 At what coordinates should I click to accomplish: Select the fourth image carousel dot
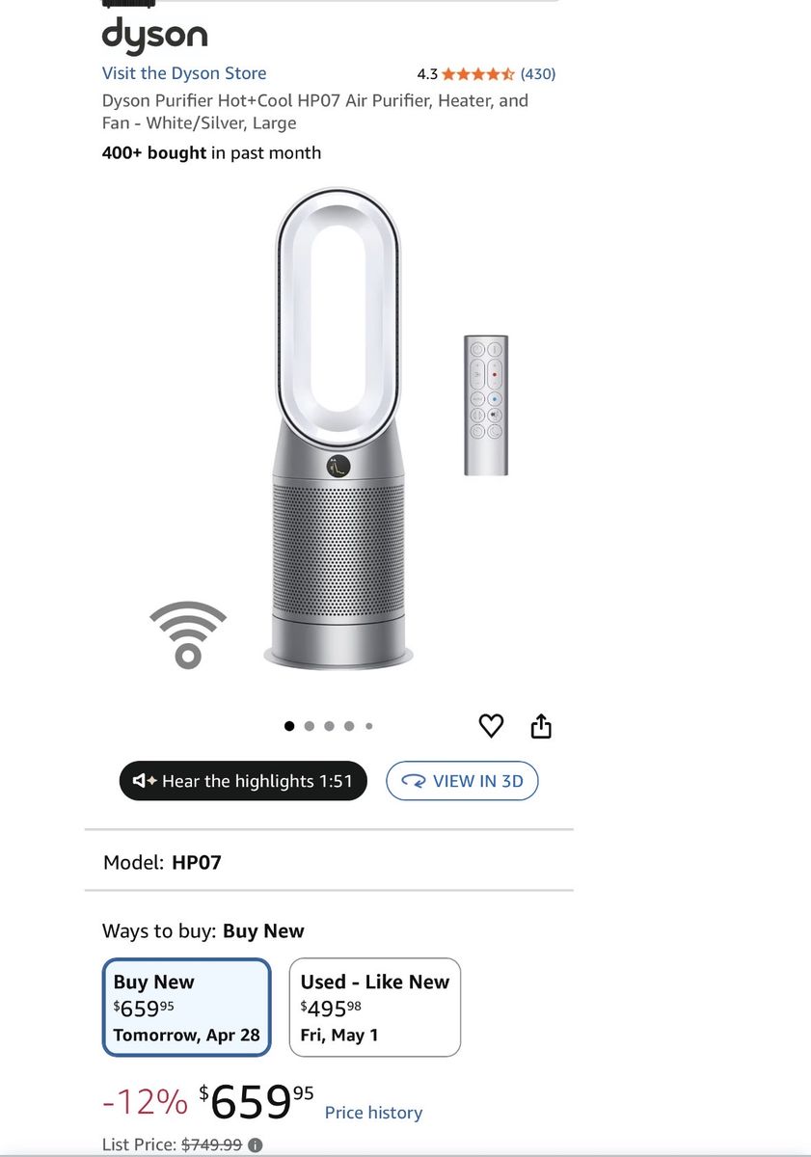tap(349, 726)
